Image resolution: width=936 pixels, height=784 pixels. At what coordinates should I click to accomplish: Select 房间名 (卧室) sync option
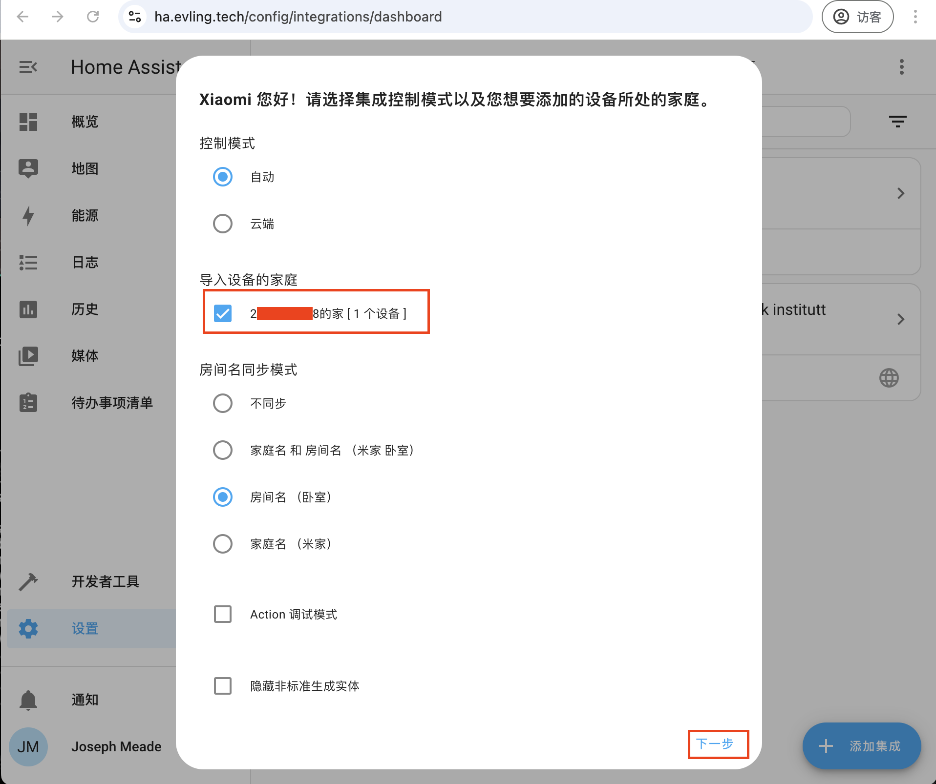tap(223, 497)
